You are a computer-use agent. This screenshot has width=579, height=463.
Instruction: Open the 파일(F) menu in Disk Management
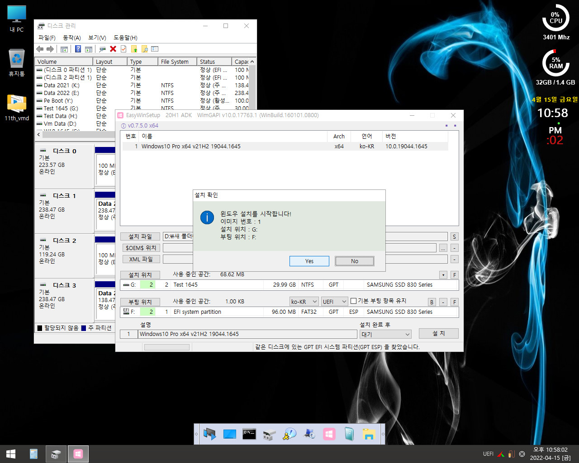[47, 38]
